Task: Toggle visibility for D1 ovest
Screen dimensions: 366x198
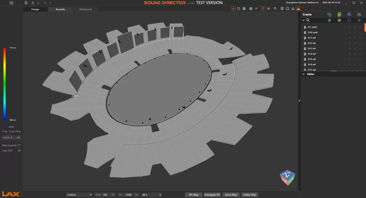Action: 355,27
